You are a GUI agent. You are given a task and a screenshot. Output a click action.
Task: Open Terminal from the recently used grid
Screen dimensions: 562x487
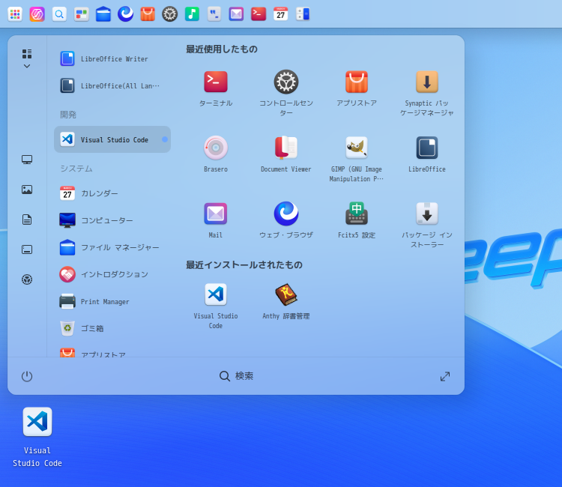(215, 82)
